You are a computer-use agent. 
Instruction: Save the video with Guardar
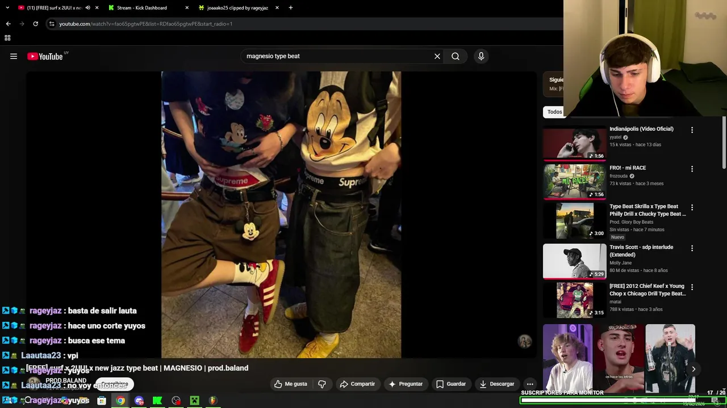451,384
